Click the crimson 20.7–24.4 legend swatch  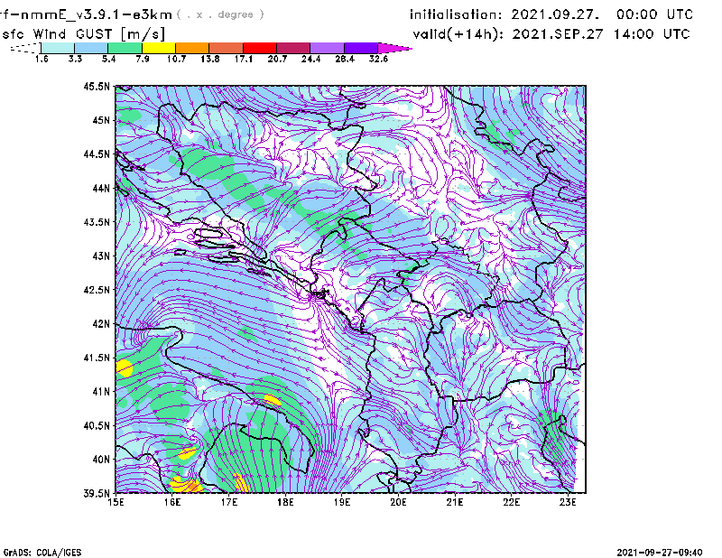(x=293, y=48)
